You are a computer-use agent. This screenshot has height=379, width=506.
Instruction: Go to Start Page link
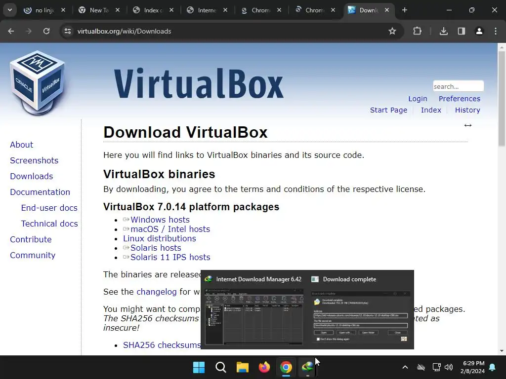click(x=388, y=110)
